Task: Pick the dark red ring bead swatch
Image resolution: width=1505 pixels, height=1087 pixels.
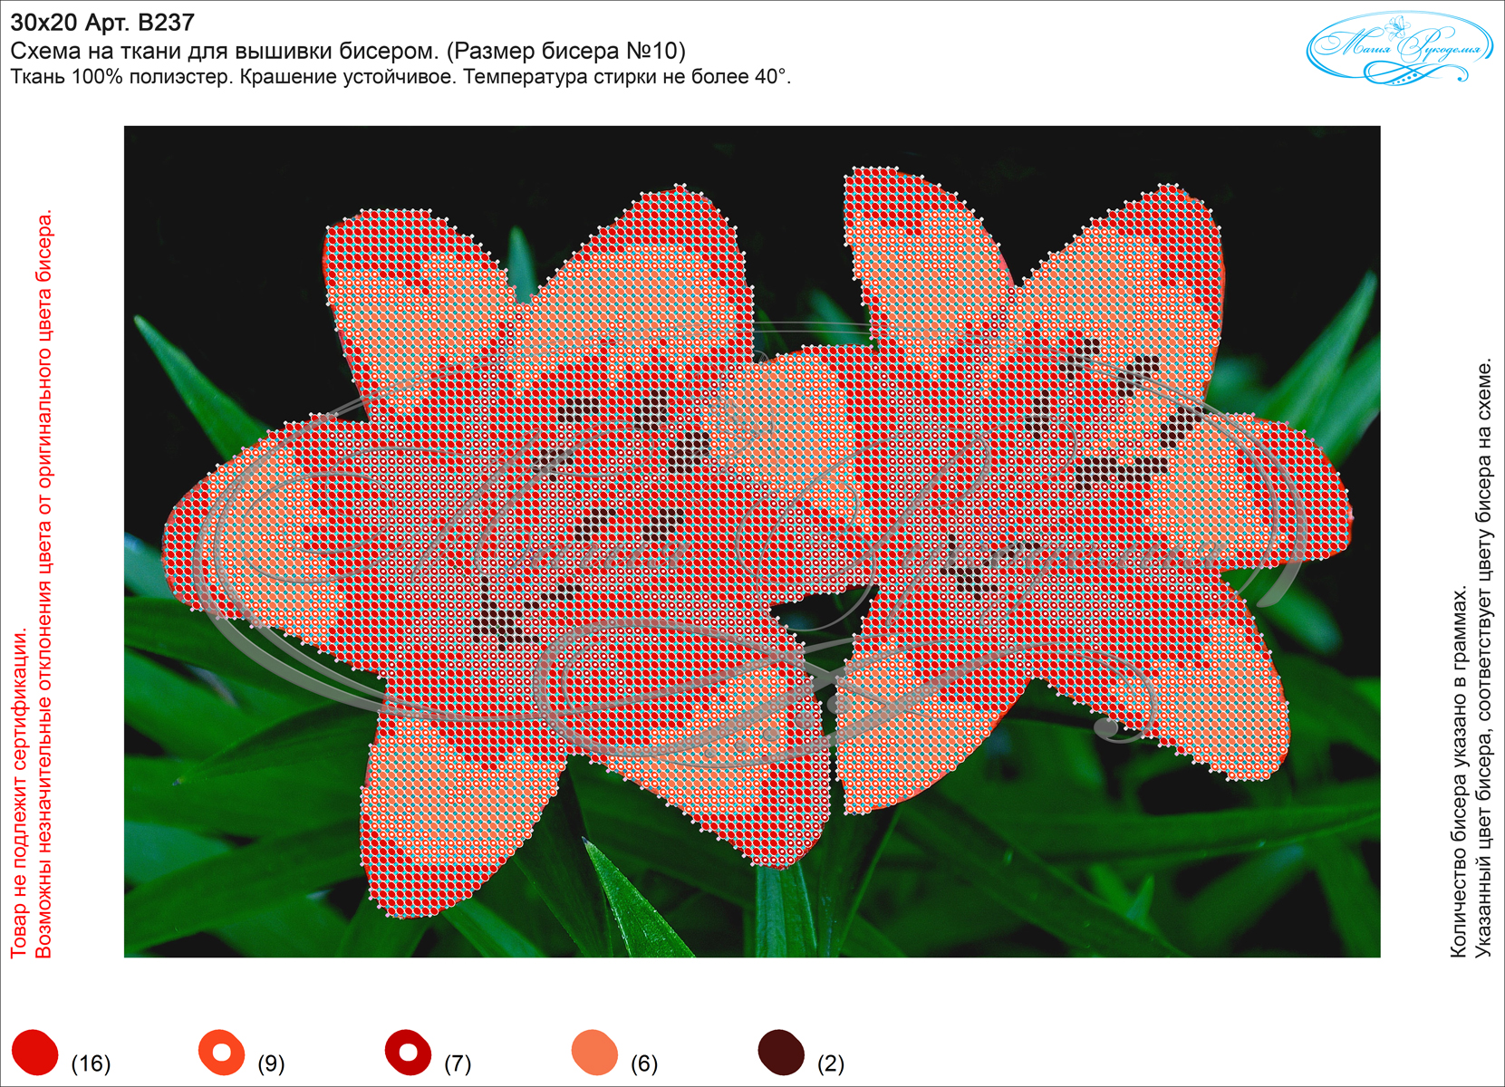Action: tap(408, 1053)
